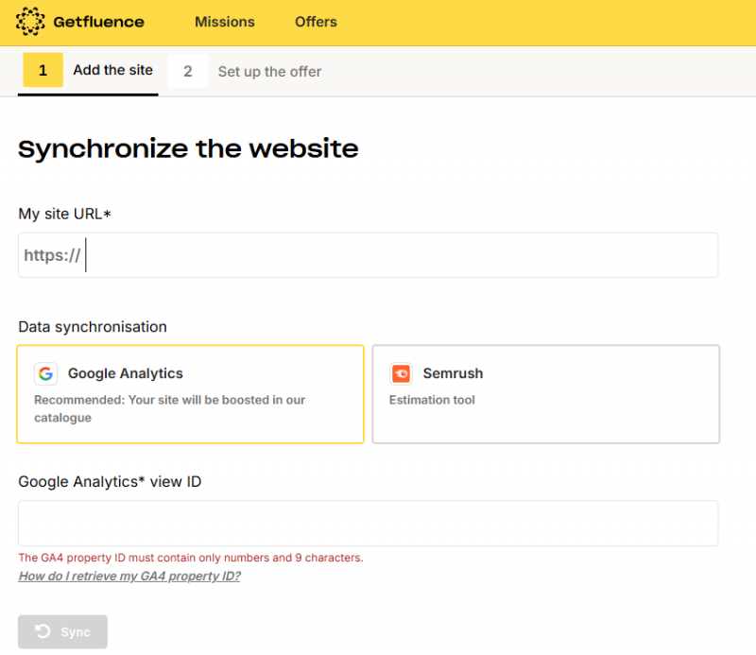756x655 pixels.
Task: Open the Offers menu
Action: tap(316, 22)
